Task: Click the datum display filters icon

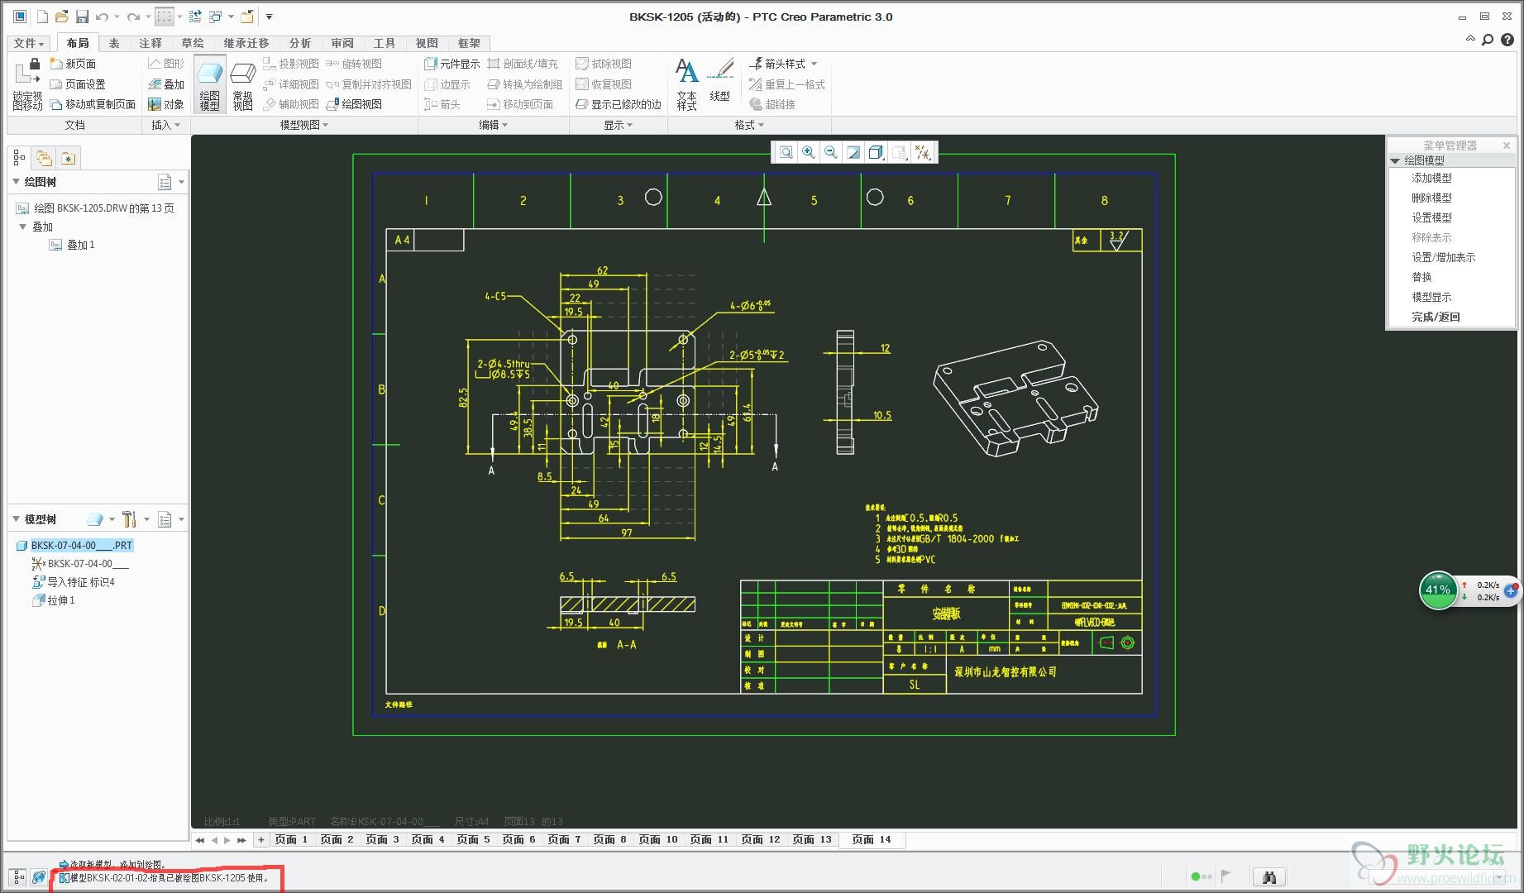Action: pos(922,152)
